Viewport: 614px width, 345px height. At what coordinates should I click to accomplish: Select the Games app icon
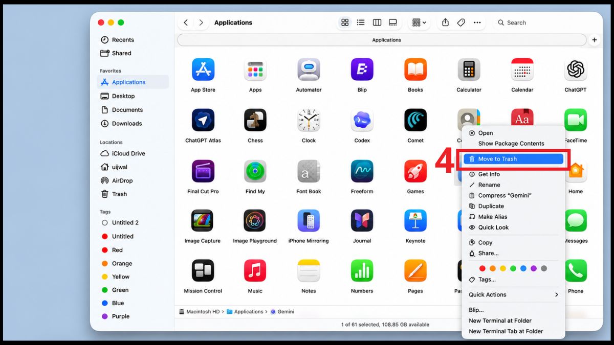(415, 171)
